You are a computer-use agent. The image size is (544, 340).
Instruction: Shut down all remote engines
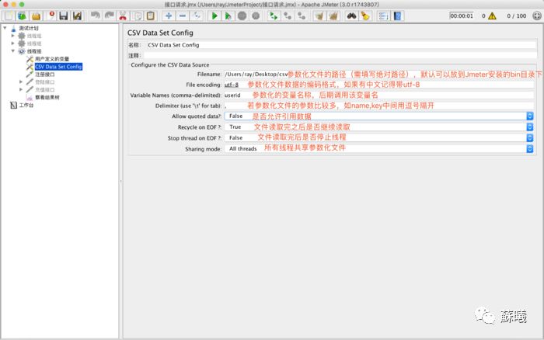[x=302, y=16]
